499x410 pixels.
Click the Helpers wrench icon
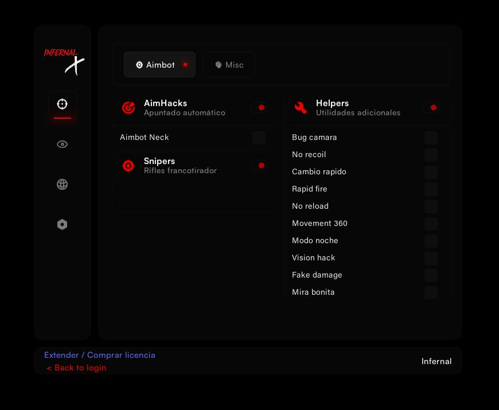coord(301,108)
